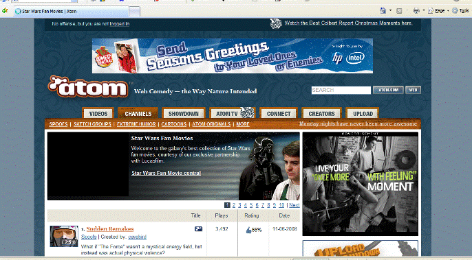Click the Print toolbar icon
472x260 pixels.
[416, 11]
